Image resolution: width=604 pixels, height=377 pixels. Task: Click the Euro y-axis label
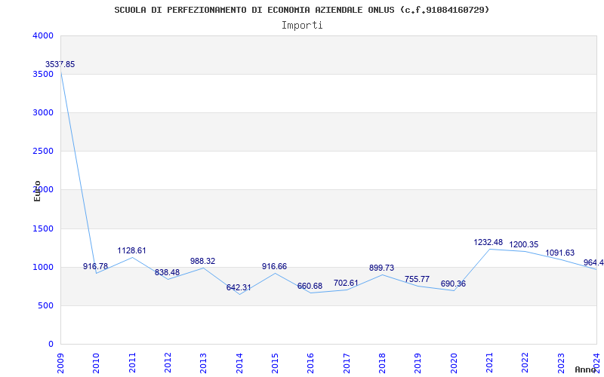click(x=37, y=191)
